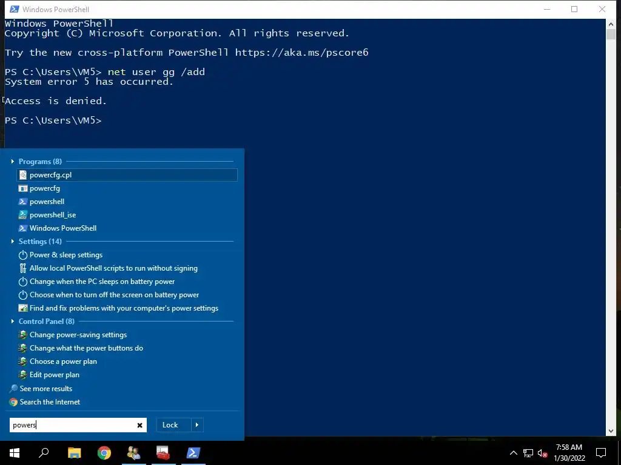Viewport: 621px width, 465px height.
Task: Click the Chrome icon beside Search the Internet
Action: point(13,402)
